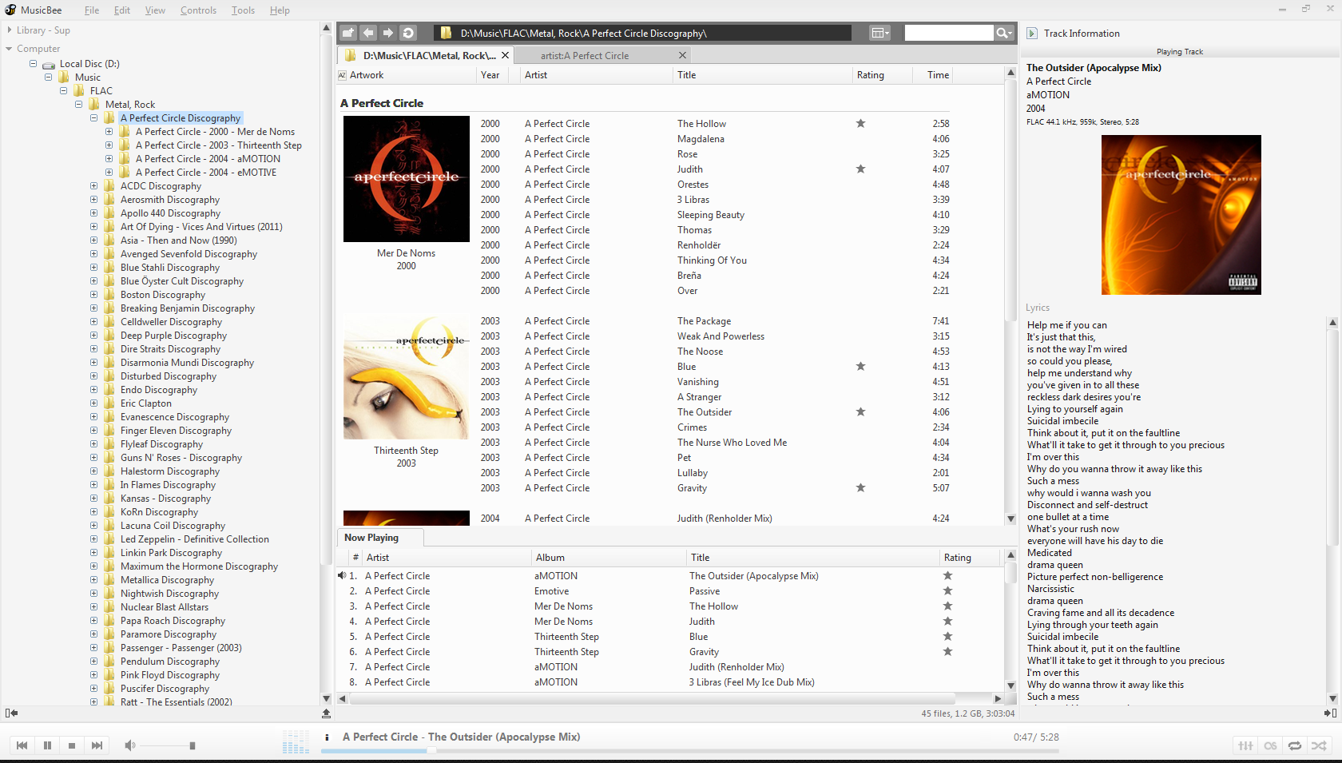1342x763 pixels.
Task: Click the search magnifier dropdown
Action: click(x=1004, y=33)
